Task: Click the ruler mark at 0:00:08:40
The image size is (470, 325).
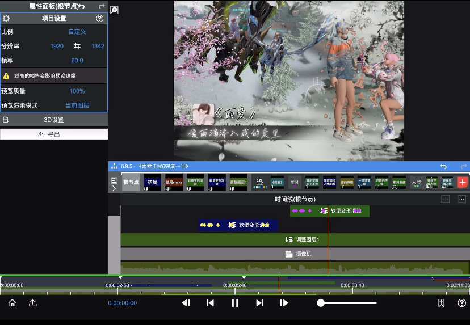Action: tap(352, 285)
